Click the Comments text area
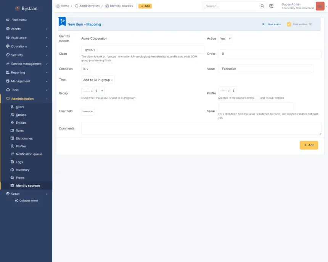Image resolution: width=328 pixels, height=262 pixels. click(201, 128)
